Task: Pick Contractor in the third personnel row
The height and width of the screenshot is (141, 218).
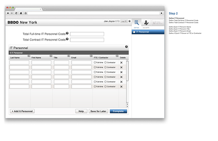Action: click(105, 72)
